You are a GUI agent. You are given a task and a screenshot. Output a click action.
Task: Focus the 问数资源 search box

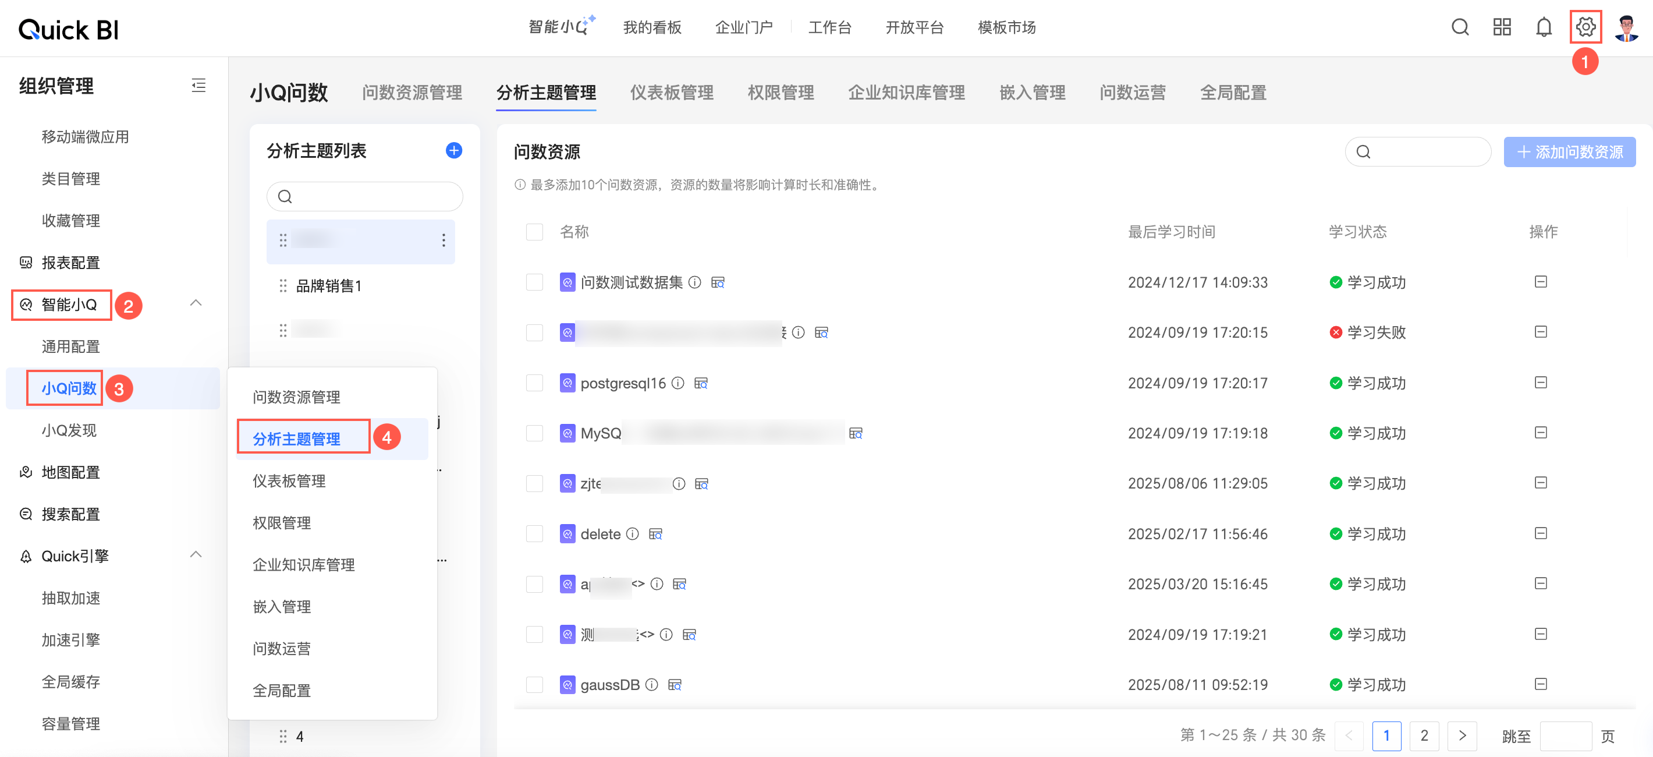coord(1417,152)
